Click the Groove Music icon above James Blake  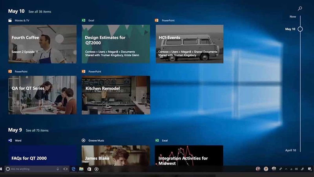(x=84, y=141)
